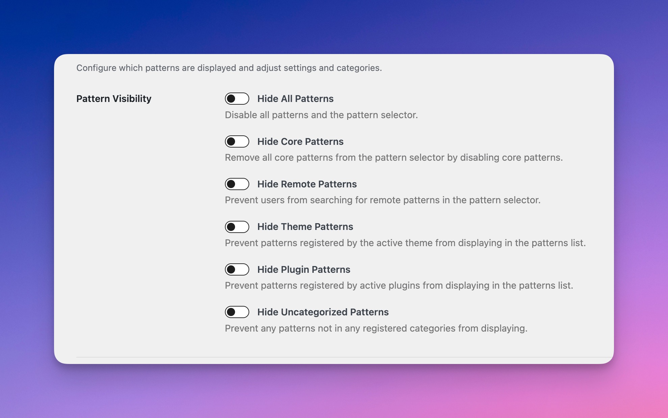
Task: Switch on Hide Theme Patterns toggle
Action: pyautogui.click(x=237, y=227)
